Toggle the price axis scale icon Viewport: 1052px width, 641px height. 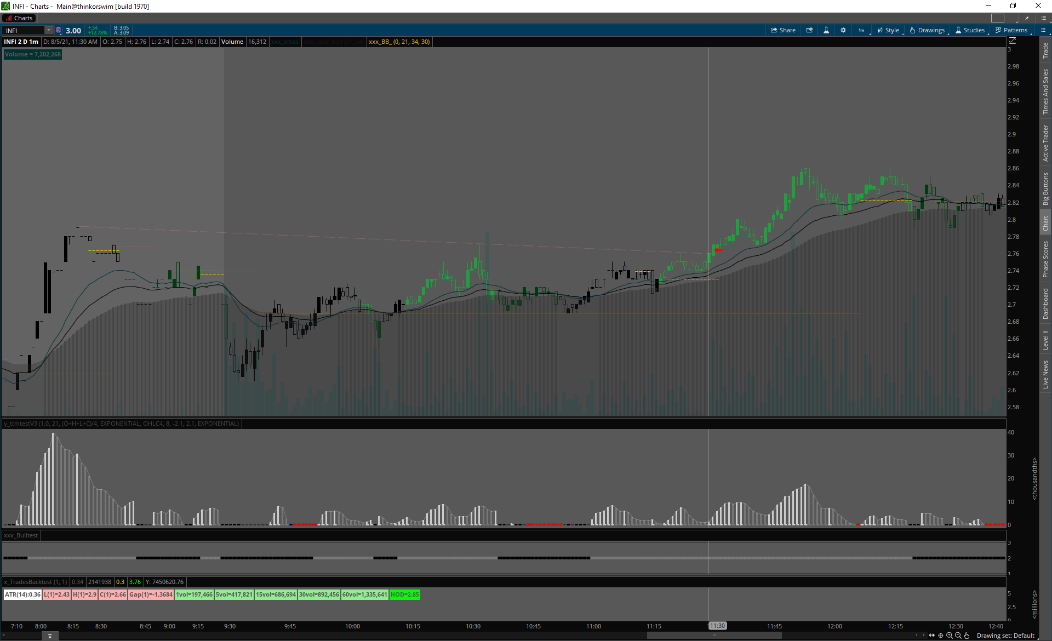pyautogui.click(x=1013, y=41)
